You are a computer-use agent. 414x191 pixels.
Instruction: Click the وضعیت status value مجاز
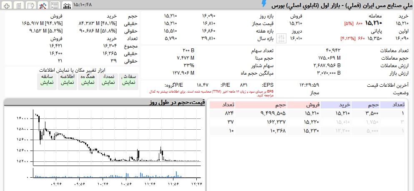[x=314, y=93]
